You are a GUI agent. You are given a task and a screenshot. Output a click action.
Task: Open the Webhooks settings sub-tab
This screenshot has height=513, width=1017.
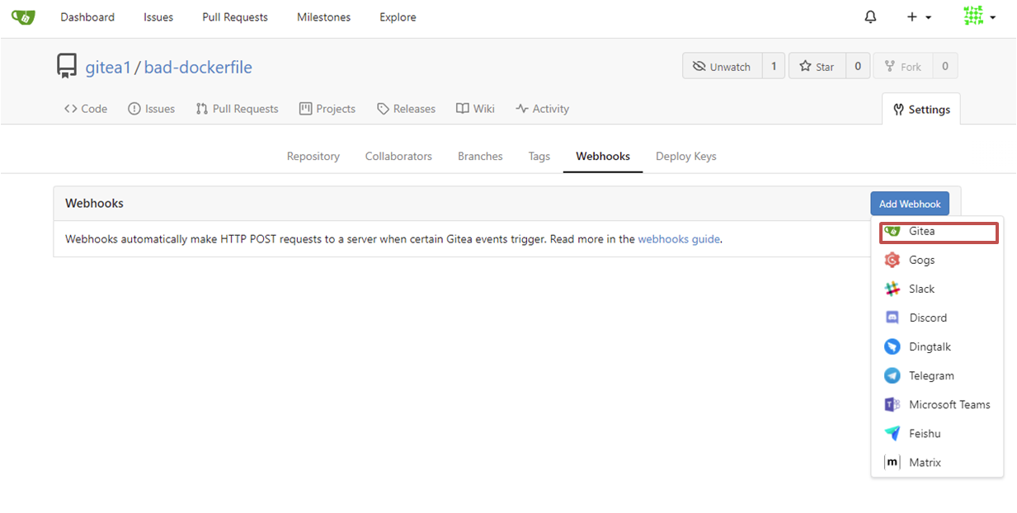point(603,157)
